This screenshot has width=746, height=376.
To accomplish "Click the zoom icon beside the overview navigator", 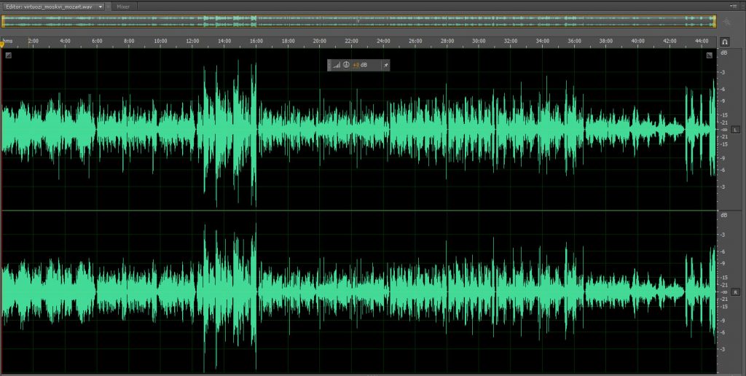I will click(x=726, y=23).
